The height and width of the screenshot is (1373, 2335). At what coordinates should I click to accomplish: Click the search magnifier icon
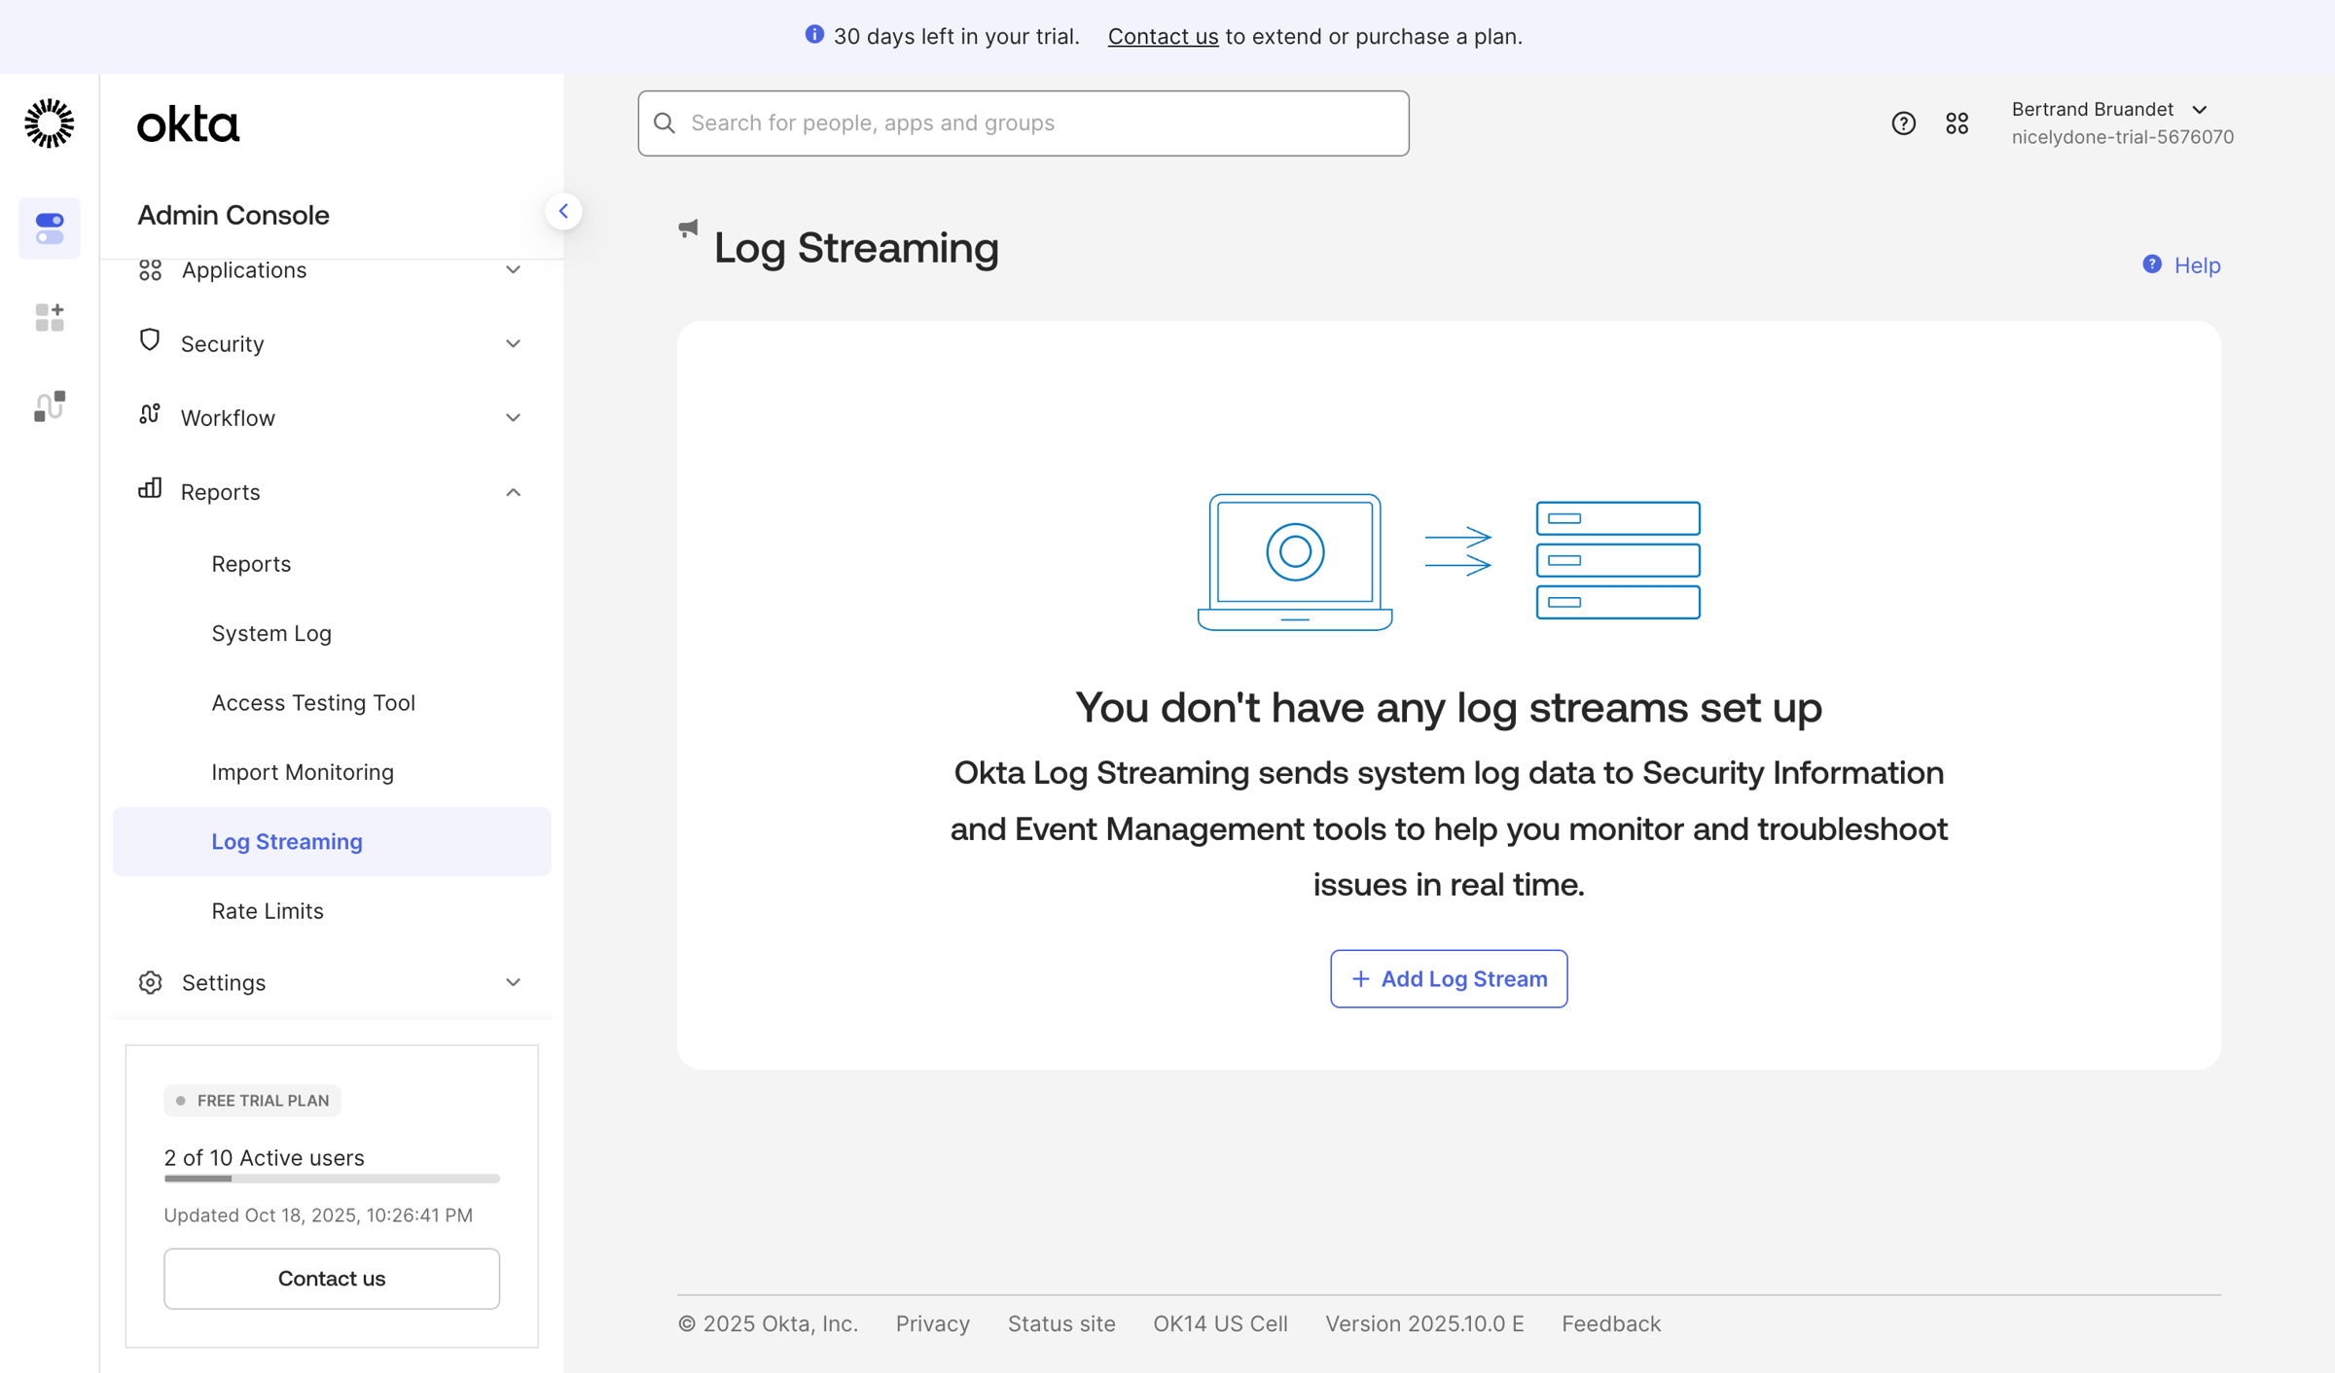(665, 123)
